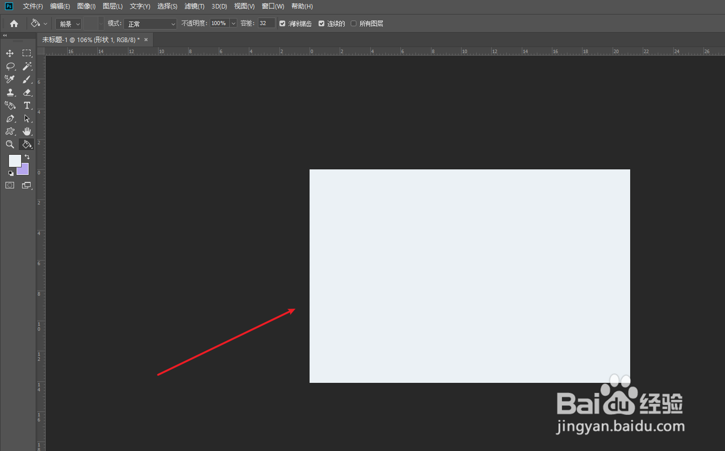Click the 容差 label

click(247, 24)
